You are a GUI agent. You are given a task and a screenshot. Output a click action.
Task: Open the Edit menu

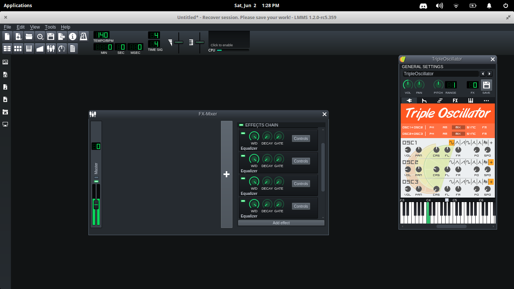21,27
